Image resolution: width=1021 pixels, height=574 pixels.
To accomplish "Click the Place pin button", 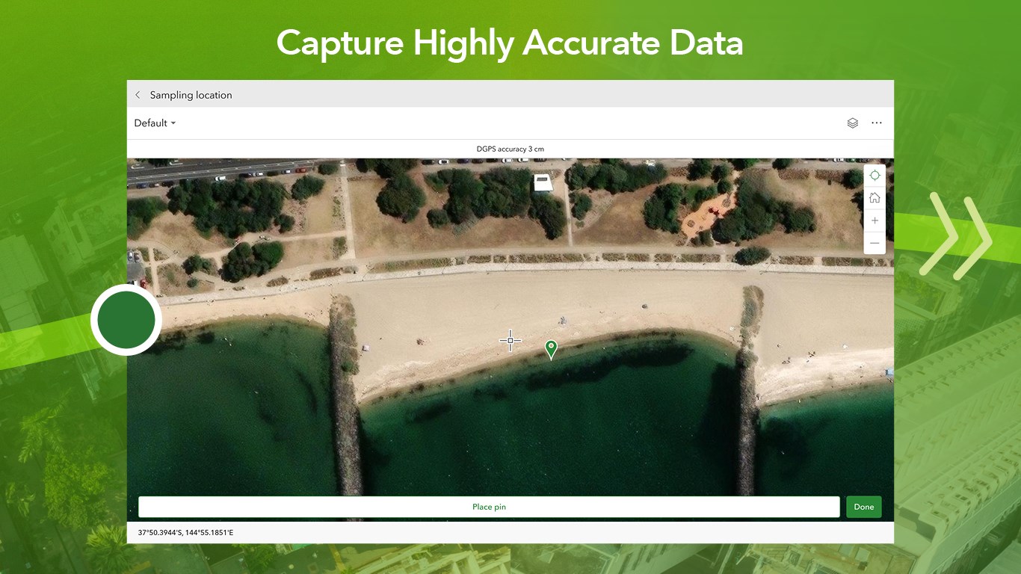I will (489, 507).
